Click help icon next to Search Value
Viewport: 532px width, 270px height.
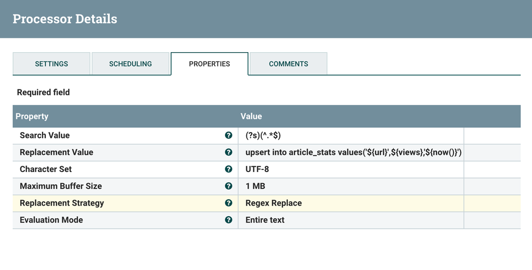click(229, 135)
